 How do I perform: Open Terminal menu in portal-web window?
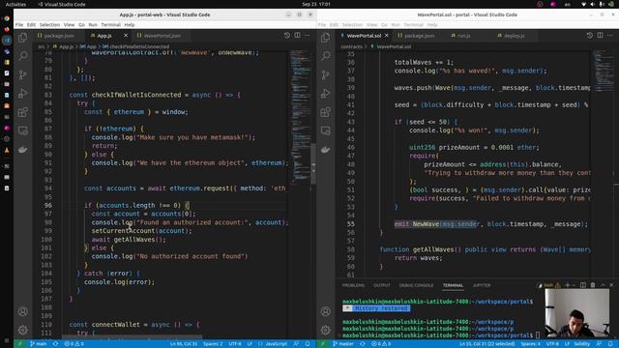coord(110,24)
